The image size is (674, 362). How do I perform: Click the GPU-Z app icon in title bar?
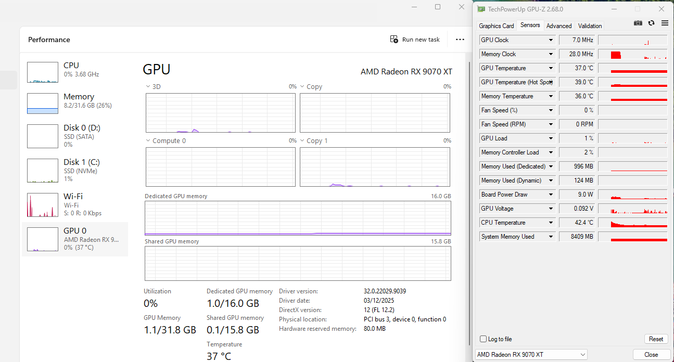[481, 9]
